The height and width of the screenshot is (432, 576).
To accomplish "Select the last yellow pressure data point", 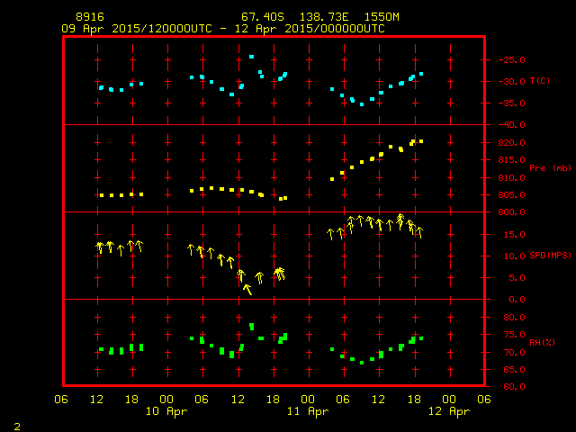I will click(x=420, y=141).
